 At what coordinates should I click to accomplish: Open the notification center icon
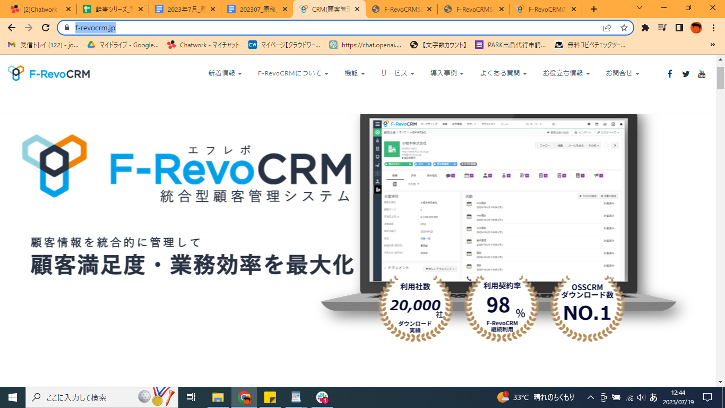coord(707,397)
